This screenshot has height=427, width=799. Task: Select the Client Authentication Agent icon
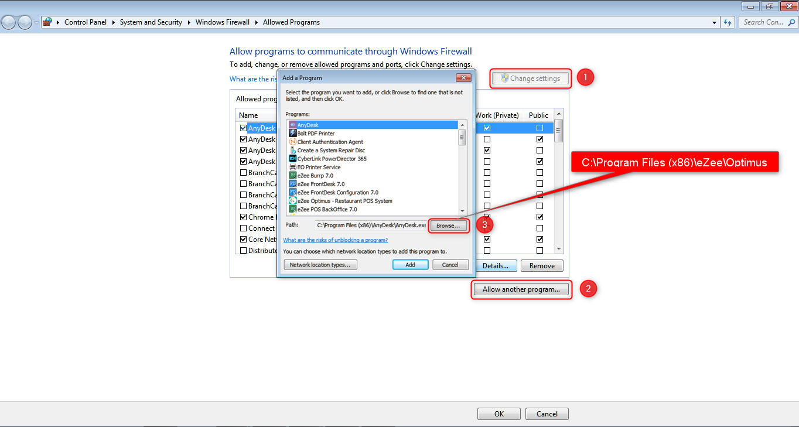(x=293, y=142)
